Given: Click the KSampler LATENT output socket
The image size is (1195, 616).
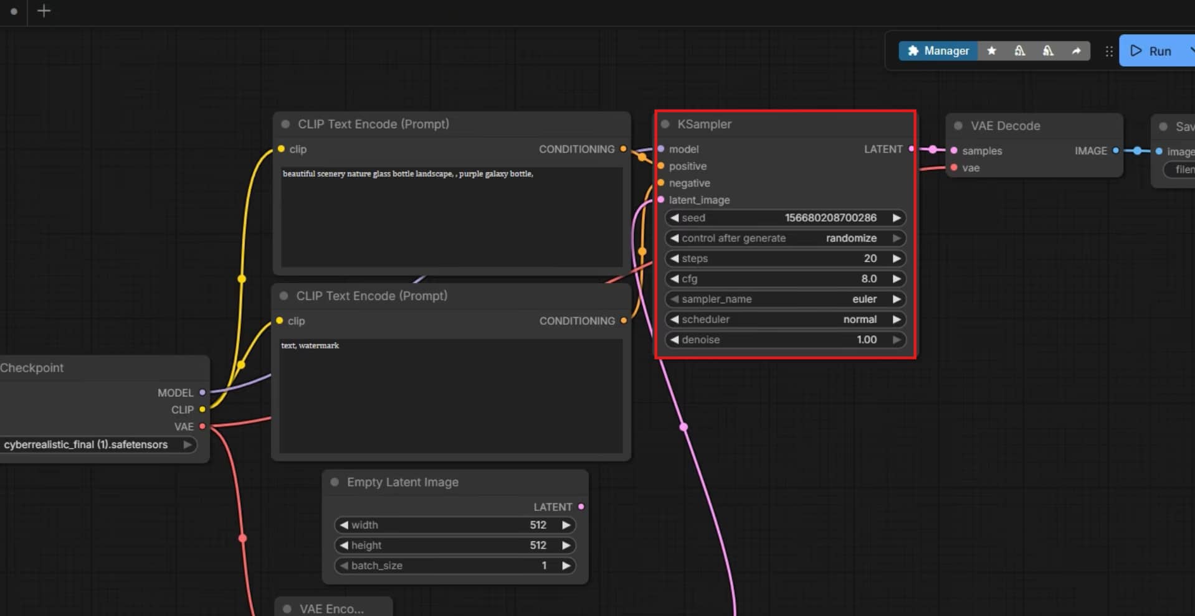Looking at the screenshot, I should [x=911, y=149].
